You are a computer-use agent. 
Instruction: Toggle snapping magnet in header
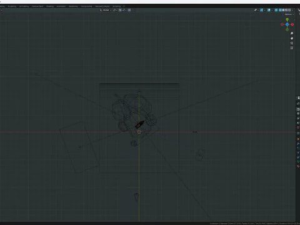(x=120, y=10)
